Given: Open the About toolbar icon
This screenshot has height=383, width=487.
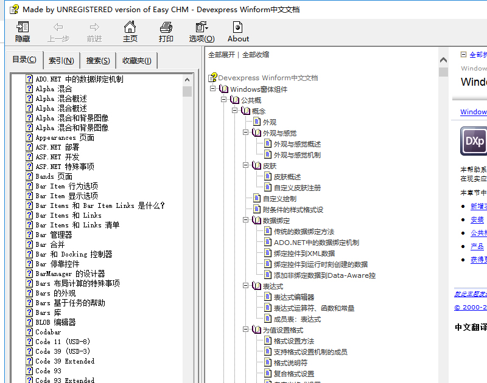Looking at the screenshot, I should pyautogui.click(x=238, y=27).
